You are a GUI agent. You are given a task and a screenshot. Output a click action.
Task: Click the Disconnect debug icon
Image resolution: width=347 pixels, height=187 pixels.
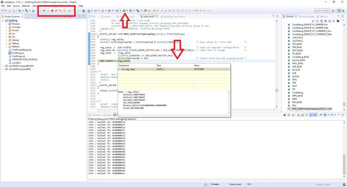click(56, 11)
